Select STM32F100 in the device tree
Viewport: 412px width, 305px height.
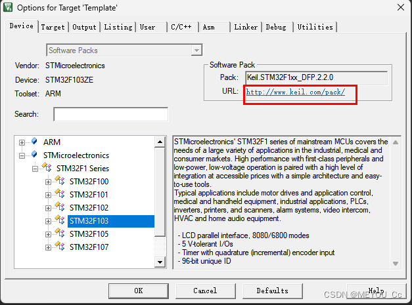[89, 182]
